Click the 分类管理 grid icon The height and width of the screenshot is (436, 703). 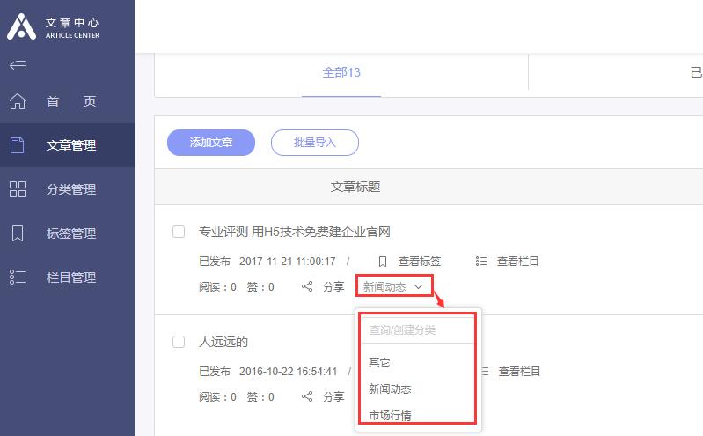[18, 189]
